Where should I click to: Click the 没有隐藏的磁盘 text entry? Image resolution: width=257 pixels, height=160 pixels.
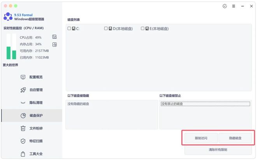pyautogui.click(x=78, y=104)
